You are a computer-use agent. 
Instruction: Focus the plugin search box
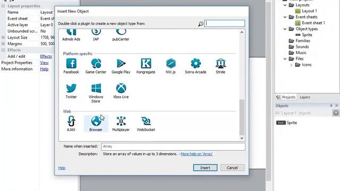pyautogui.click(x=225, y=23)
